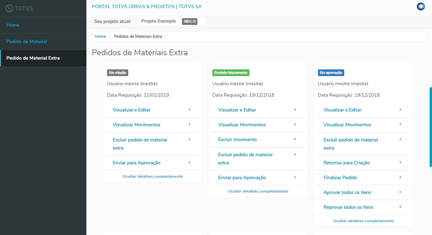
Task: Click chevron next to Aprovar todos os itens
Action: [400, 192]
